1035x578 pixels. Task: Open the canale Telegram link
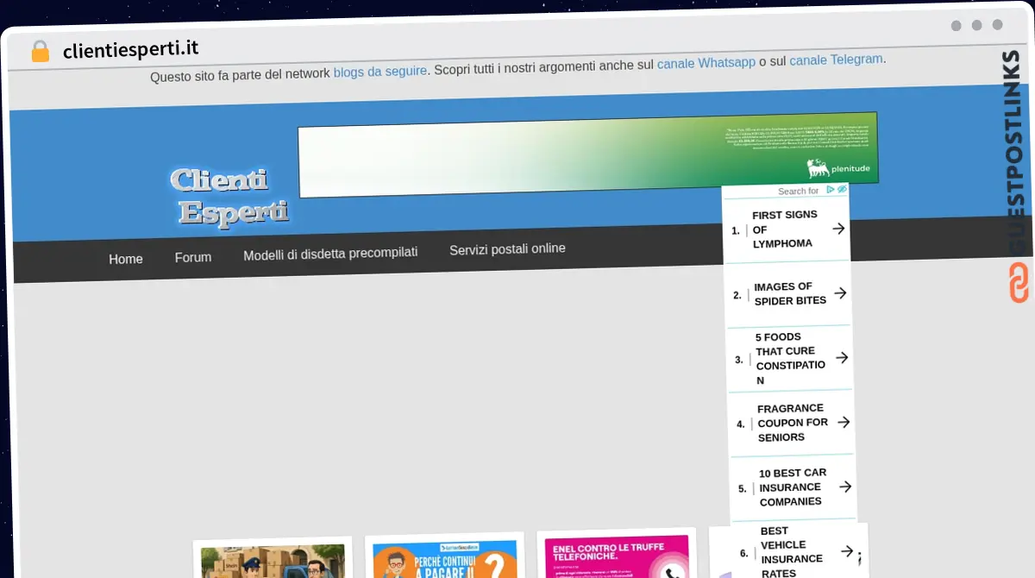point(836,60)
